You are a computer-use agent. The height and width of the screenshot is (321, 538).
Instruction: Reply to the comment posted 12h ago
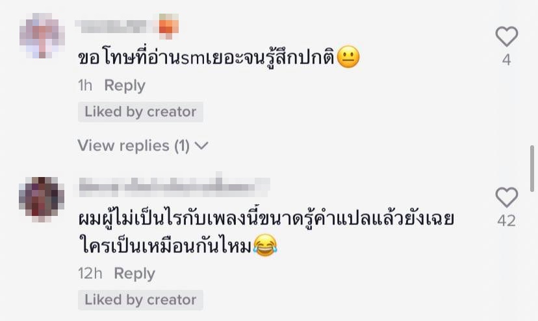tap(134, 274)
